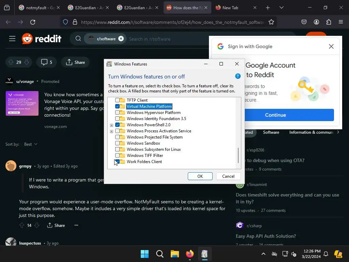
Task: Remove the r/software search filter
Action: (121, 39)
